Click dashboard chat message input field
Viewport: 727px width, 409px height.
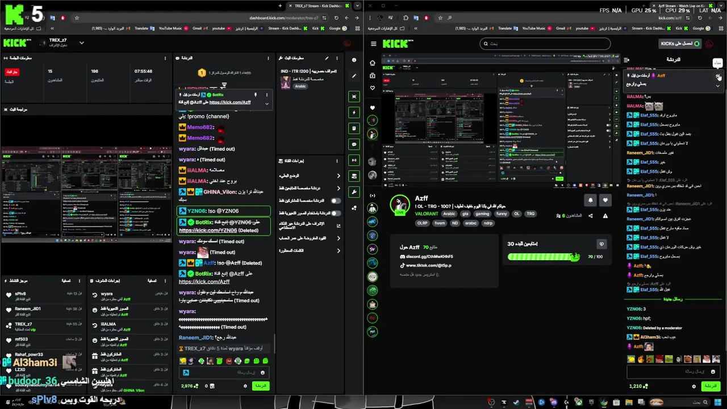point(223,373)
